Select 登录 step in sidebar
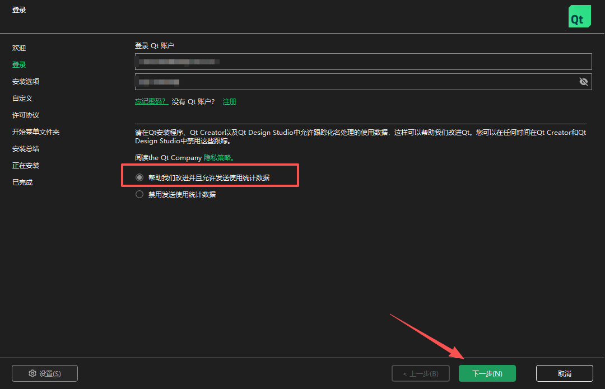 pos(19,65)
